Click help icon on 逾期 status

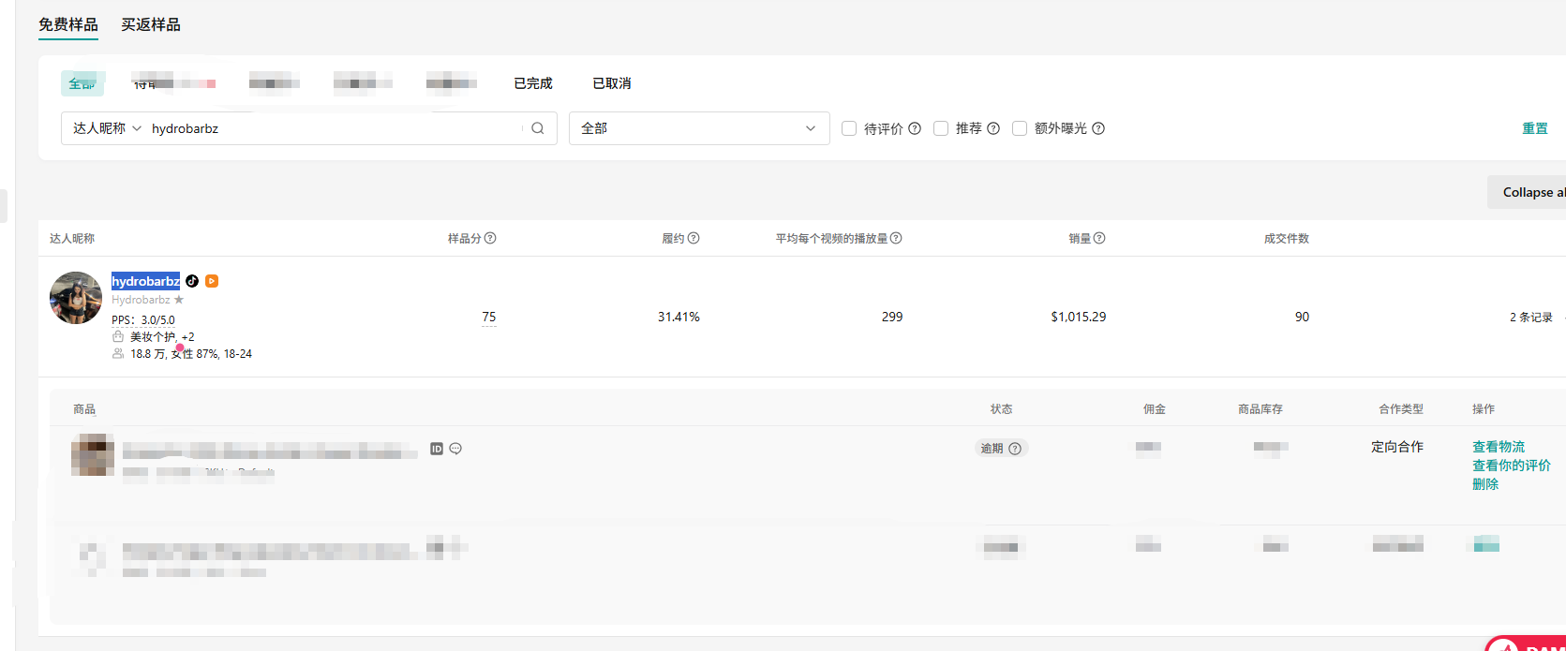pyautogui.click(x=1015, y=449)
